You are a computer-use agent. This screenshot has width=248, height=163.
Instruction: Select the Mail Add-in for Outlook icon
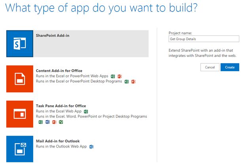tap(20, 149)
